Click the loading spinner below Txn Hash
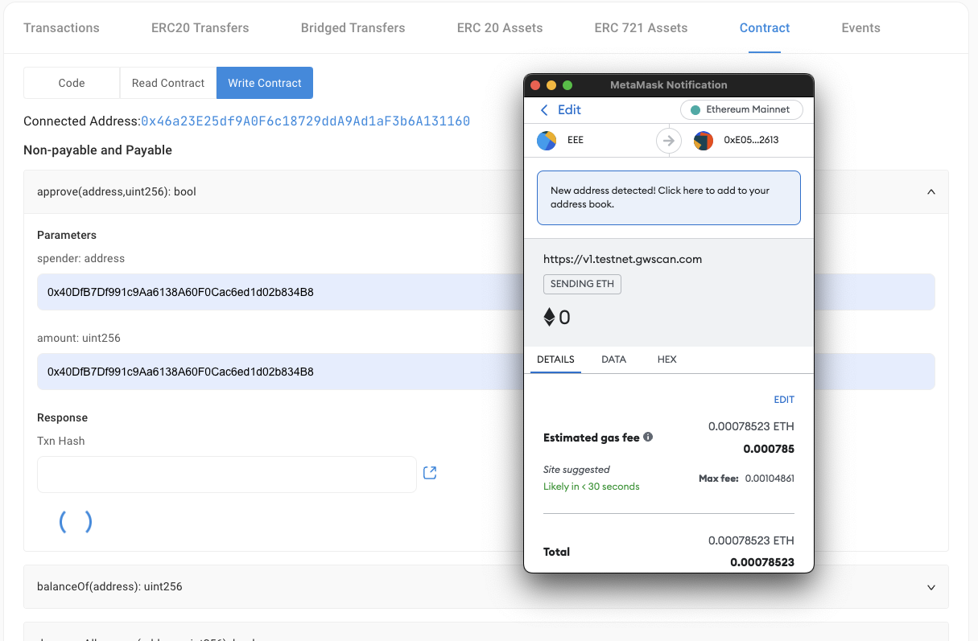This screenshot has width=978, height=641. tap(75, 521)
